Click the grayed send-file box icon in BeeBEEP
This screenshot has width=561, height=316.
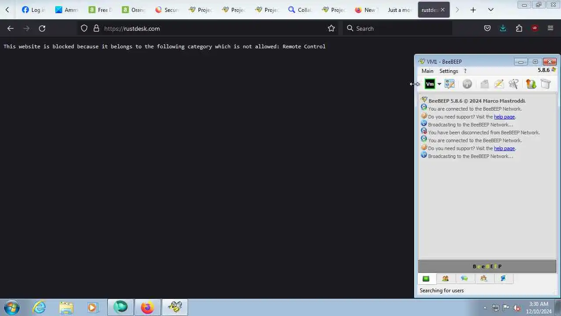[484, 84]
